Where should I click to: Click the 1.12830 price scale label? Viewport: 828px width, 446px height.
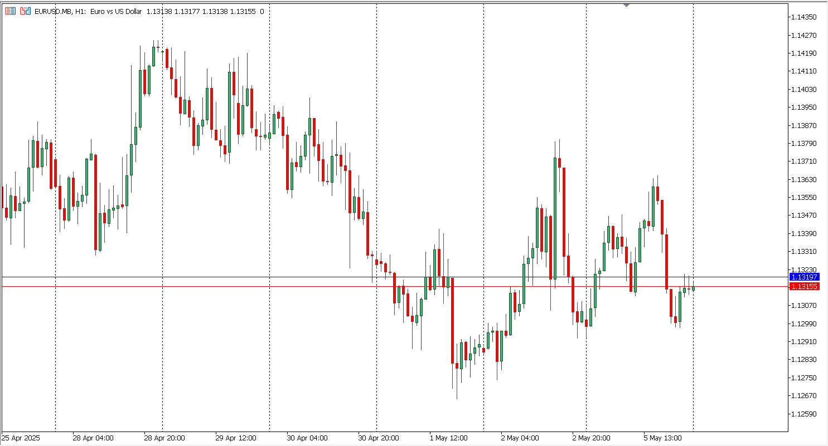point(805,359)
